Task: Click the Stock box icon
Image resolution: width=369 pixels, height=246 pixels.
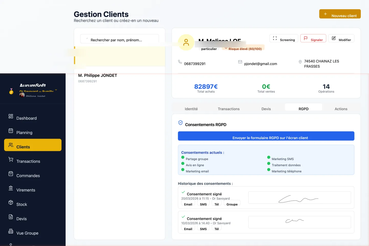Action: click(x=11, y=202)
